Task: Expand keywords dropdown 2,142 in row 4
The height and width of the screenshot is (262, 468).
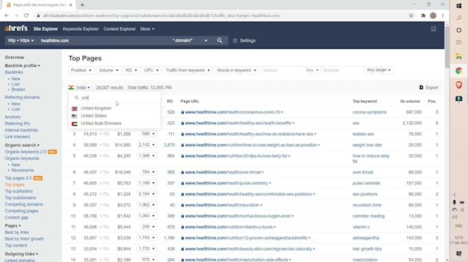Action: (147, 145)
